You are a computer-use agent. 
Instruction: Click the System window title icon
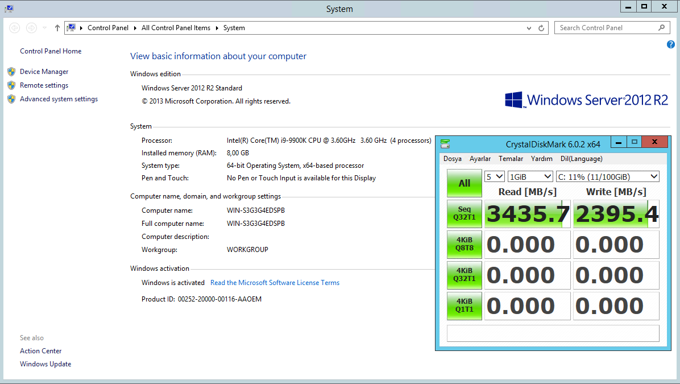(9, 8)
